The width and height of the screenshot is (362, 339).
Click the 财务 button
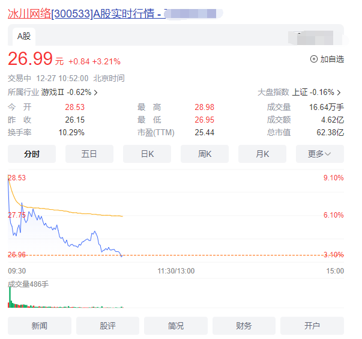point(244,326)
